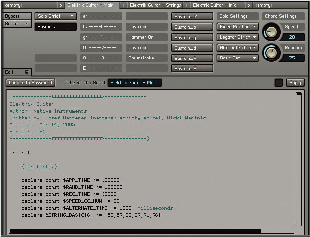Click the Speed value 20 field
310x237 pixels.
click(292, 37)
